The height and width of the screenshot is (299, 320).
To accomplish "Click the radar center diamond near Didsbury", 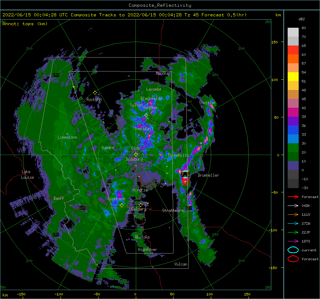I will pyautogui.click(x=136, y=155).
